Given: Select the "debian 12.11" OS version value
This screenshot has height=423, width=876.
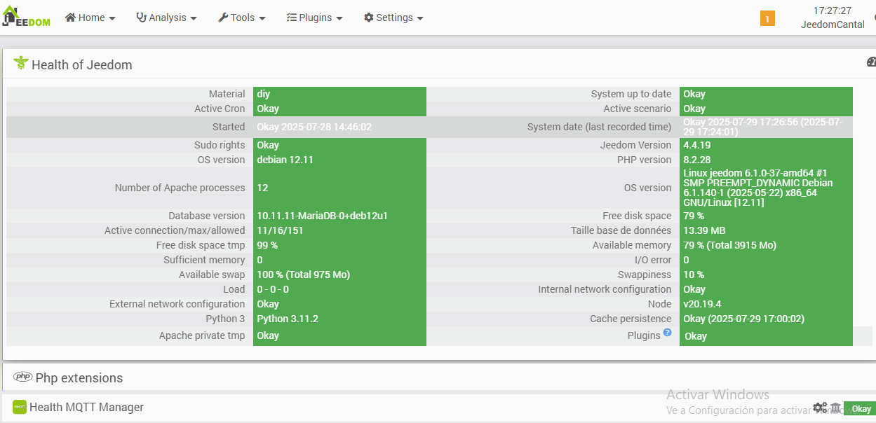Looking at the screenshot, I should click(285, 160).
